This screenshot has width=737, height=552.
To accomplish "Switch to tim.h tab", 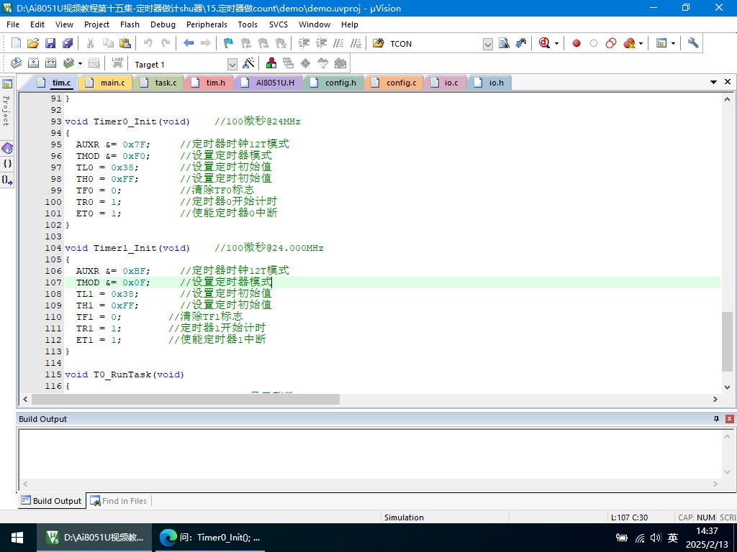I will 211,83.
